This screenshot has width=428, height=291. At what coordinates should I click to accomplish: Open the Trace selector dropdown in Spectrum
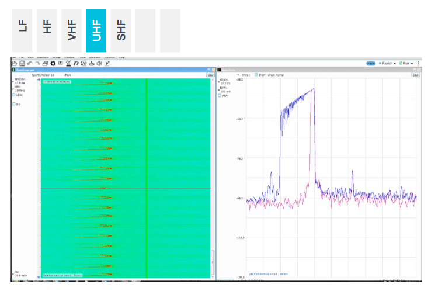(238, 75)
